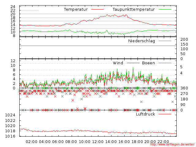Click the 02:00 time axis label

point(32,142)
